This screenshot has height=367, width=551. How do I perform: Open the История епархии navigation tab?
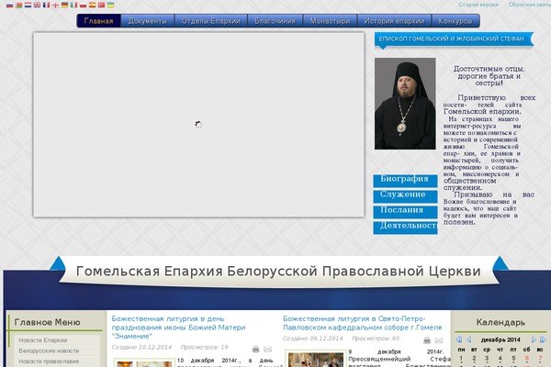[394, 21]
